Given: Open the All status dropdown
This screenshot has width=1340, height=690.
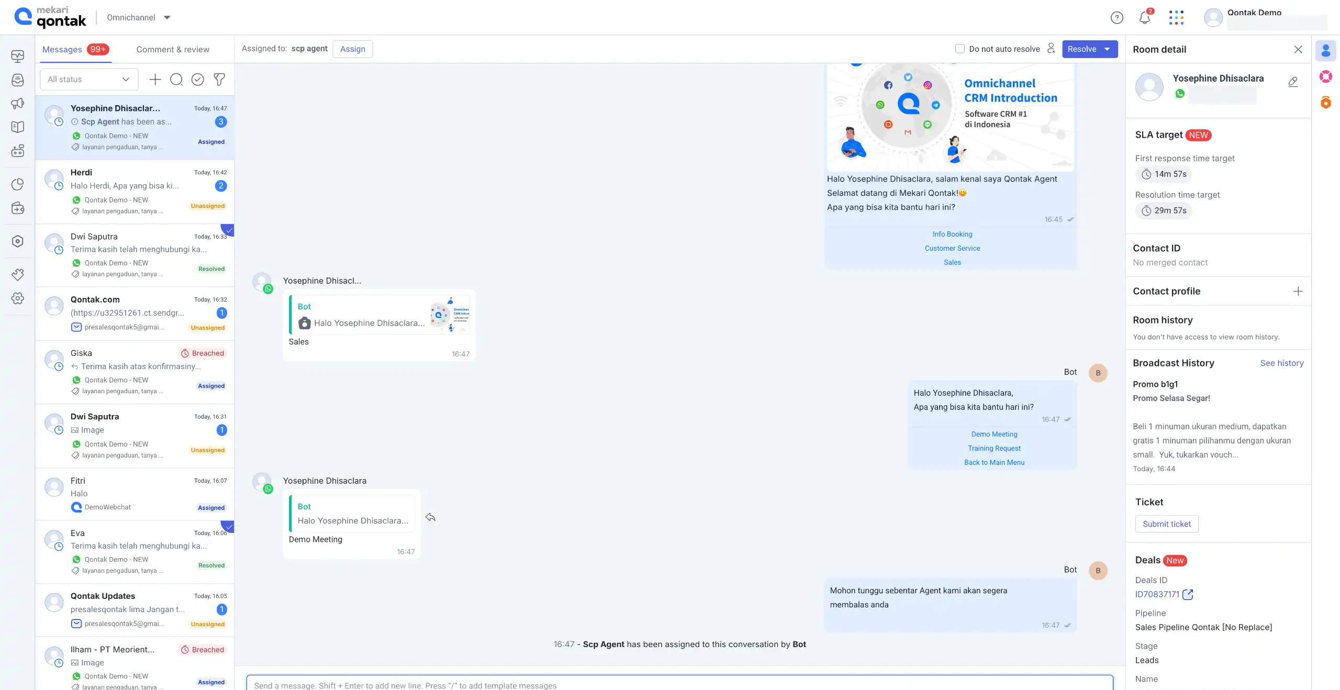Looking at the screenshot, I should pyautogui.click(x=89, y=80).
